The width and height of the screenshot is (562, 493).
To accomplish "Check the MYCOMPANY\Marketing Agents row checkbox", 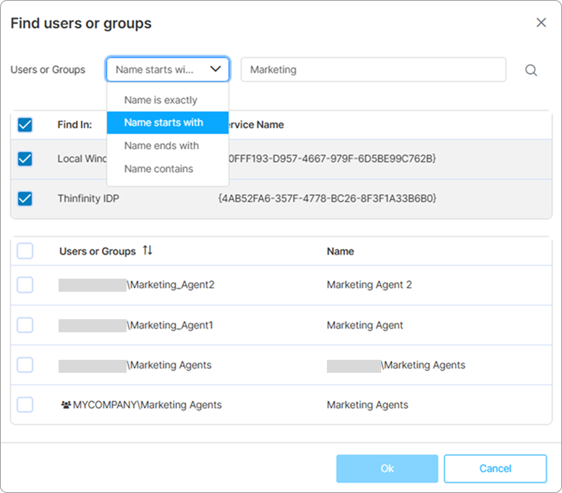I will point(25,405).
